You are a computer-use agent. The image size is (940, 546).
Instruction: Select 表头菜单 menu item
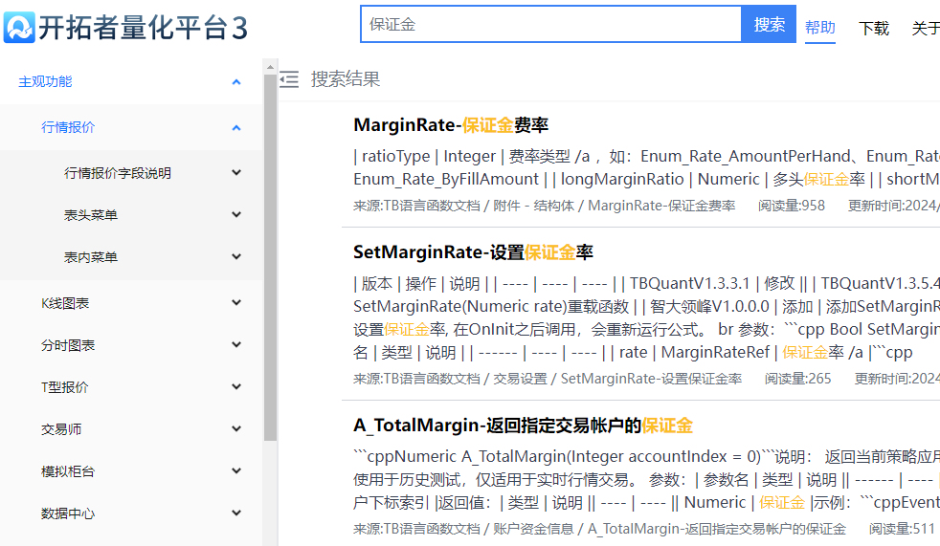tap(91, 215)
